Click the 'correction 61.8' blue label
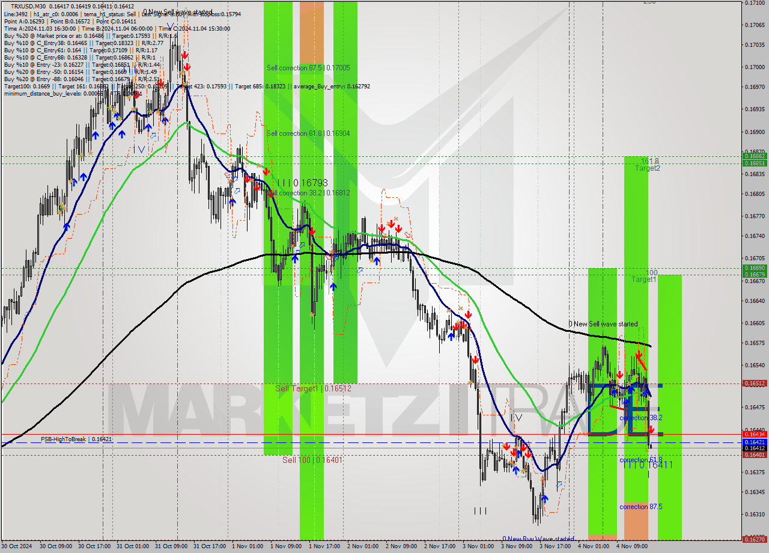 pyautogui.click(x=641, y=460)
